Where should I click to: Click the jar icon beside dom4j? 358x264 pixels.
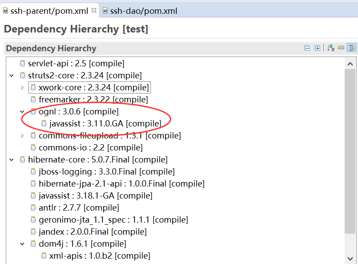(33, 244)
